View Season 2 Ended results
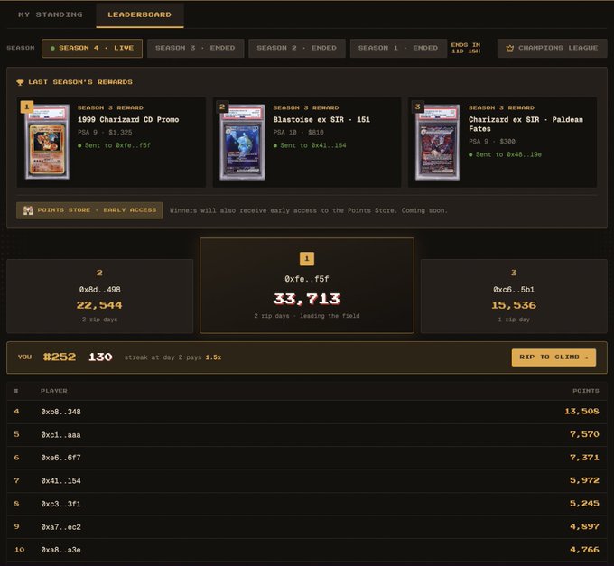This screenshot has height=566, width=614. pos(297,48)
